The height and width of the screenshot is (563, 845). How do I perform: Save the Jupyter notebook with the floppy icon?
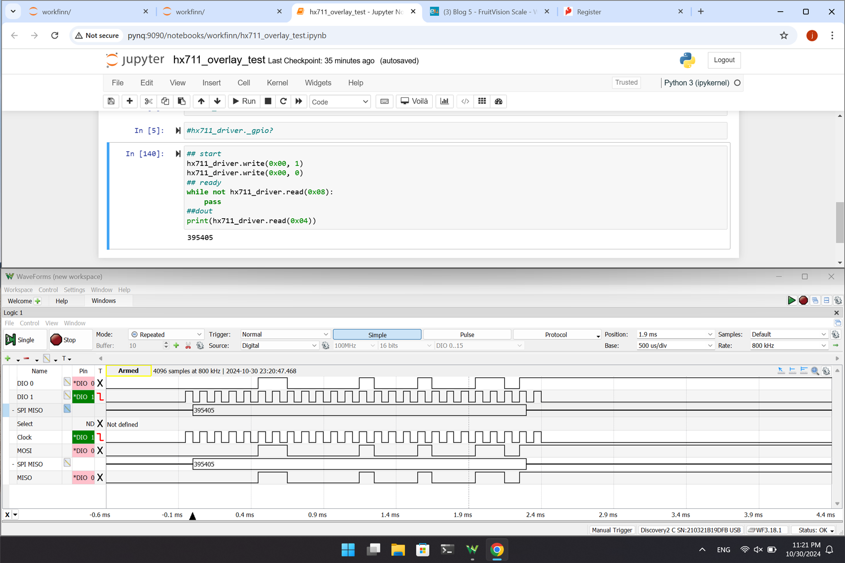click(x=111, y=101)
